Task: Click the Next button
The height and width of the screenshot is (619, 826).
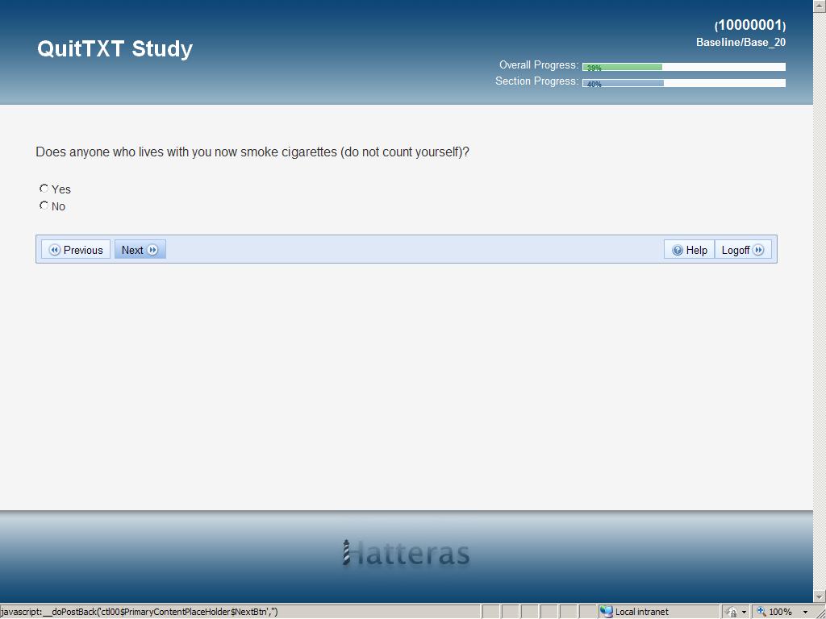Action: pyautogui.click(x=140, y=250)
